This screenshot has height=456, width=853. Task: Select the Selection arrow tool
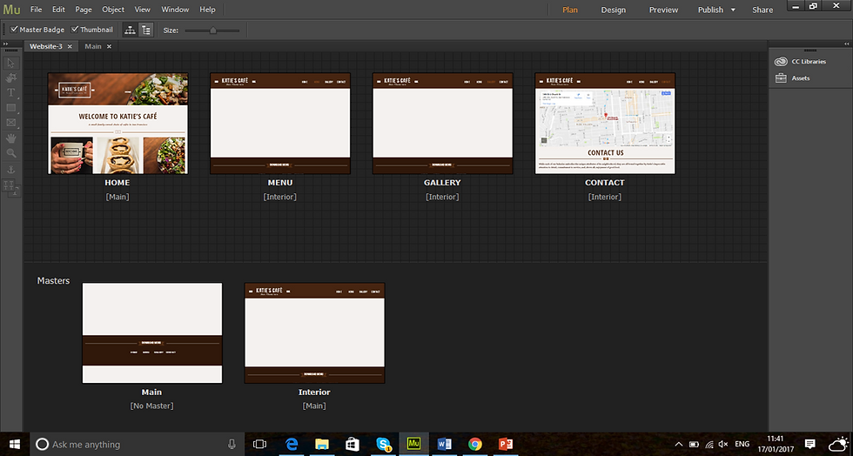pos(10,64)
